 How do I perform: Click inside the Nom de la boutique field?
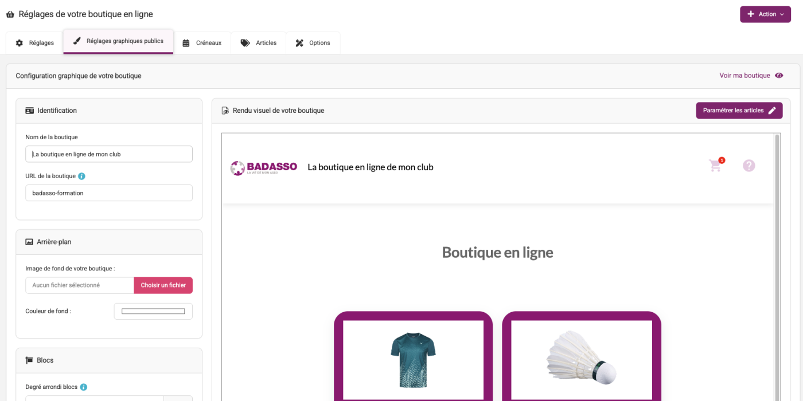click(x=108, y=154)
